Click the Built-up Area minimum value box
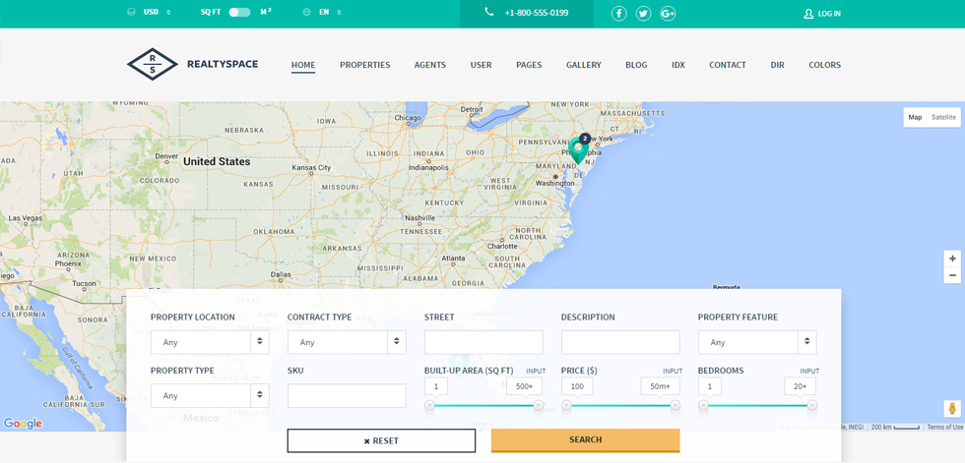Image resolution: width=965 pixels, height=463 pixels. point(435,386)
